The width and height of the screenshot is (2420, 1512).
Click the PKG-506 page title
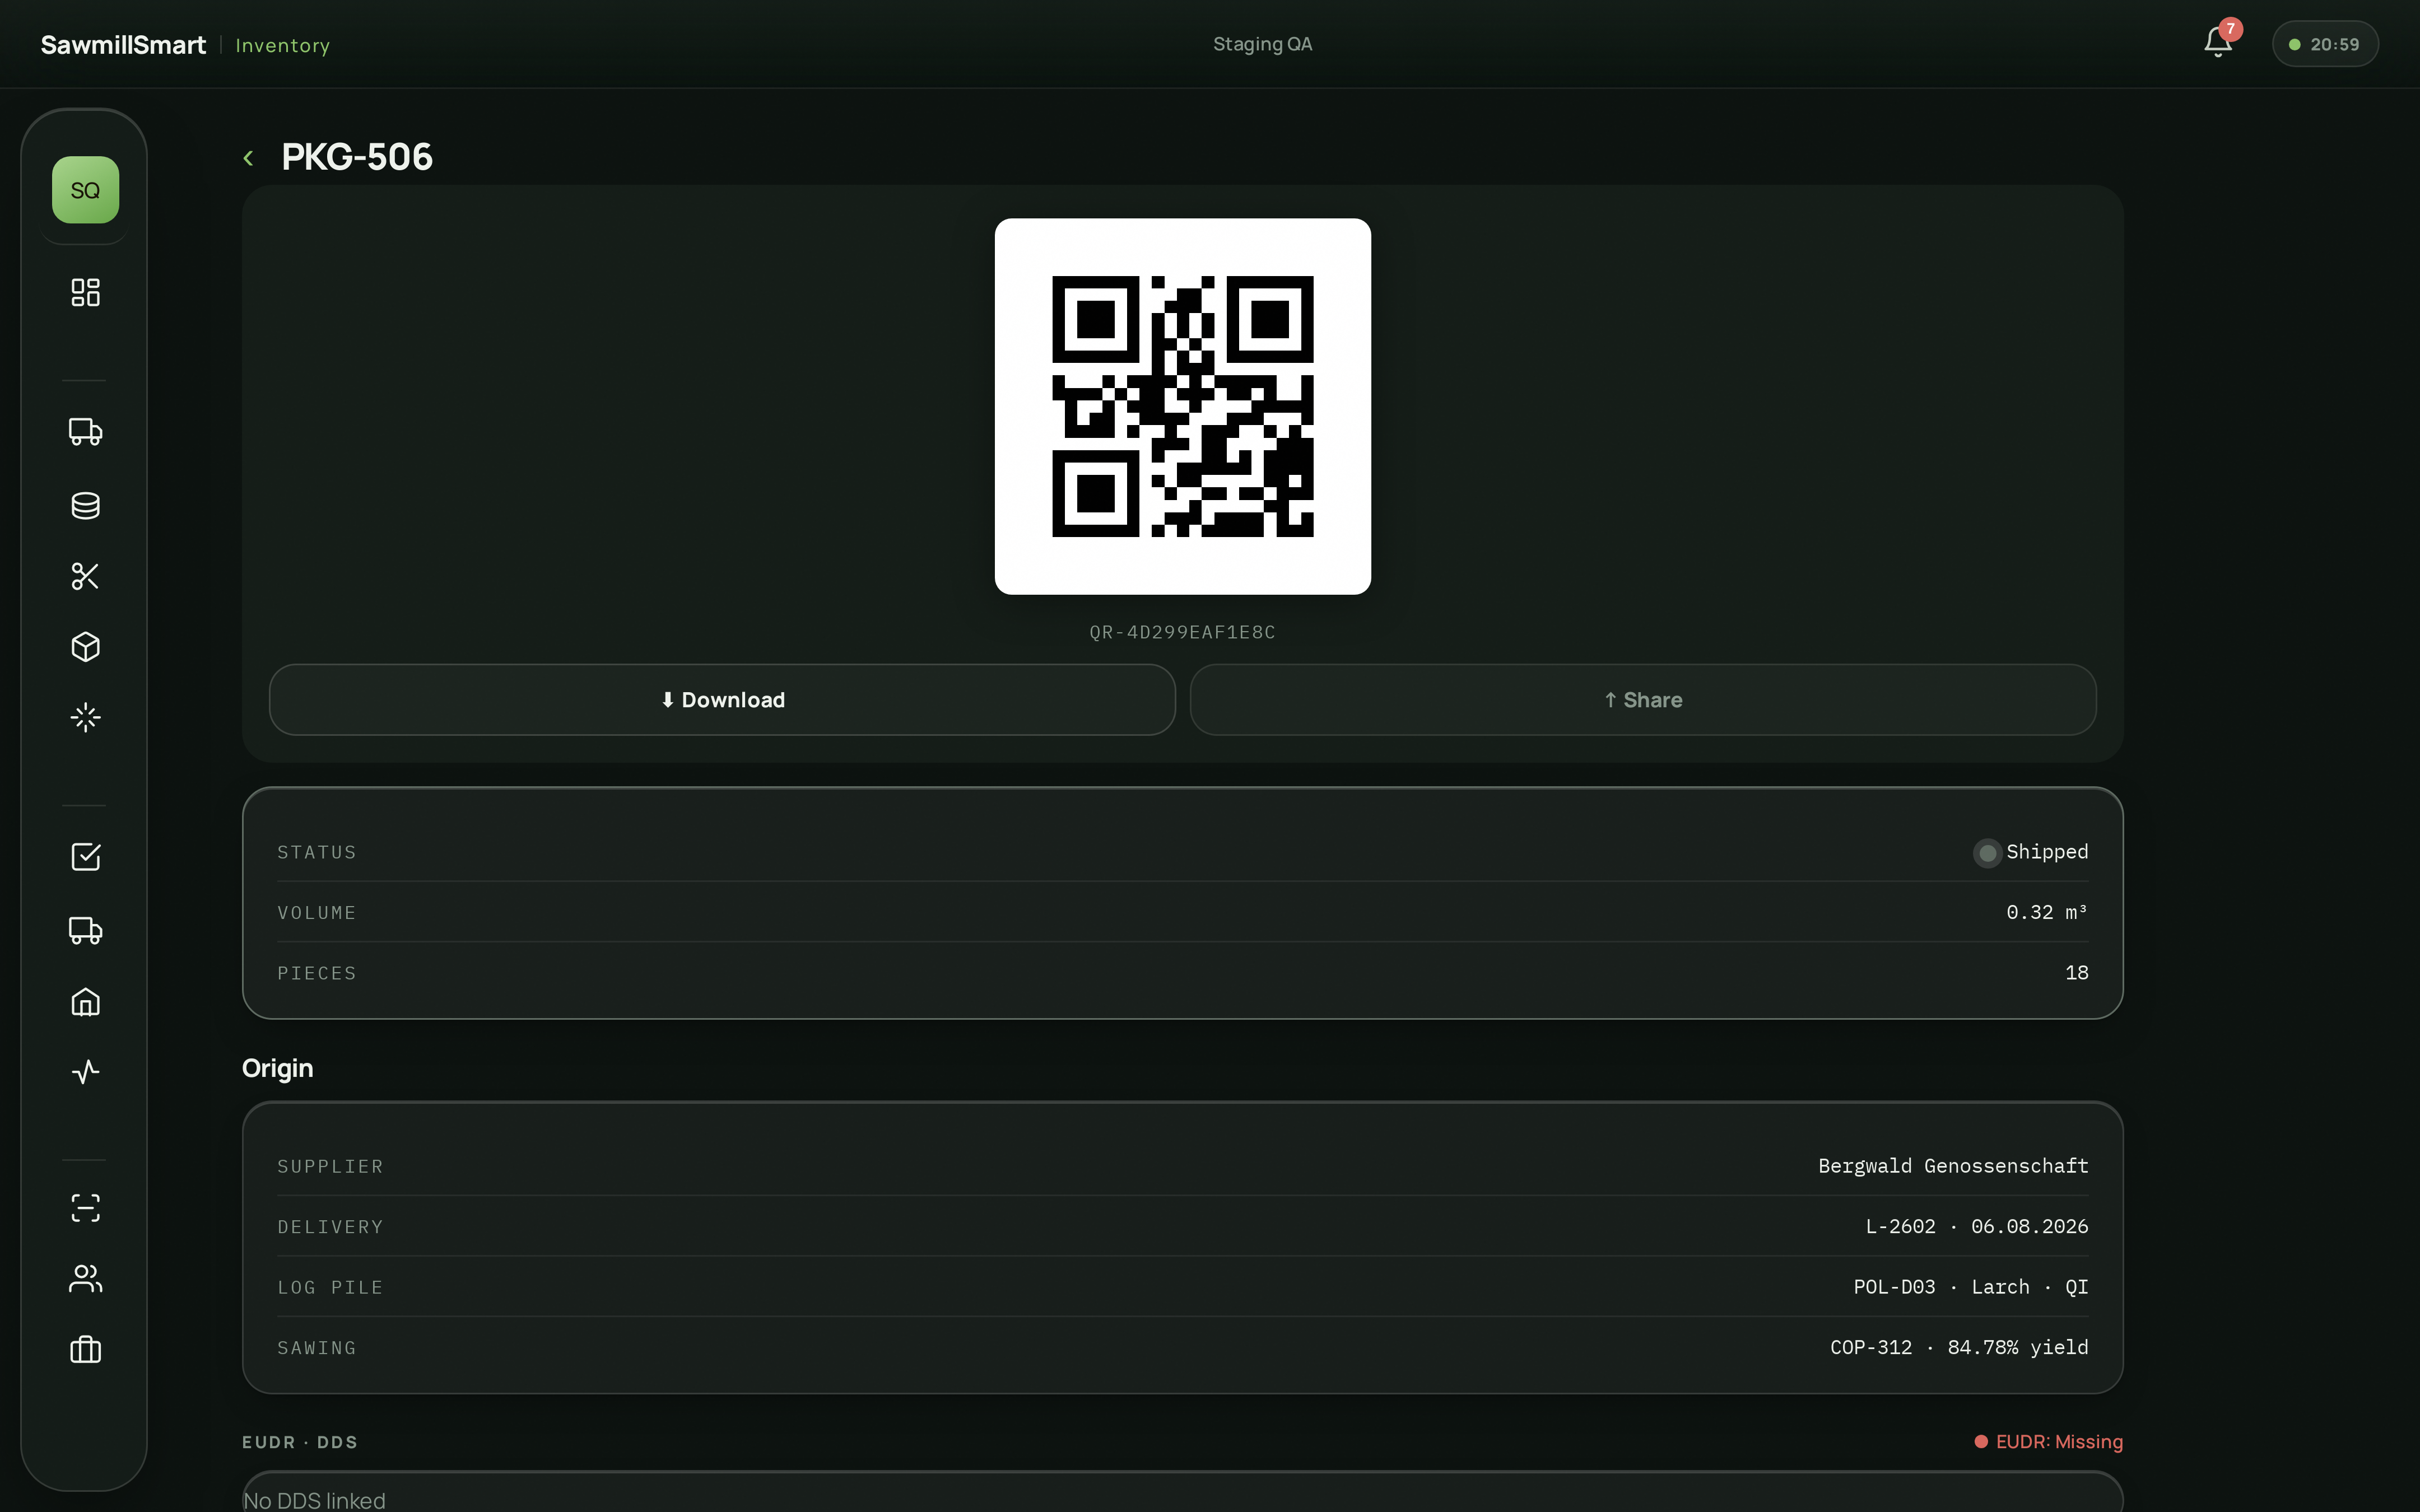coord(357,157)
